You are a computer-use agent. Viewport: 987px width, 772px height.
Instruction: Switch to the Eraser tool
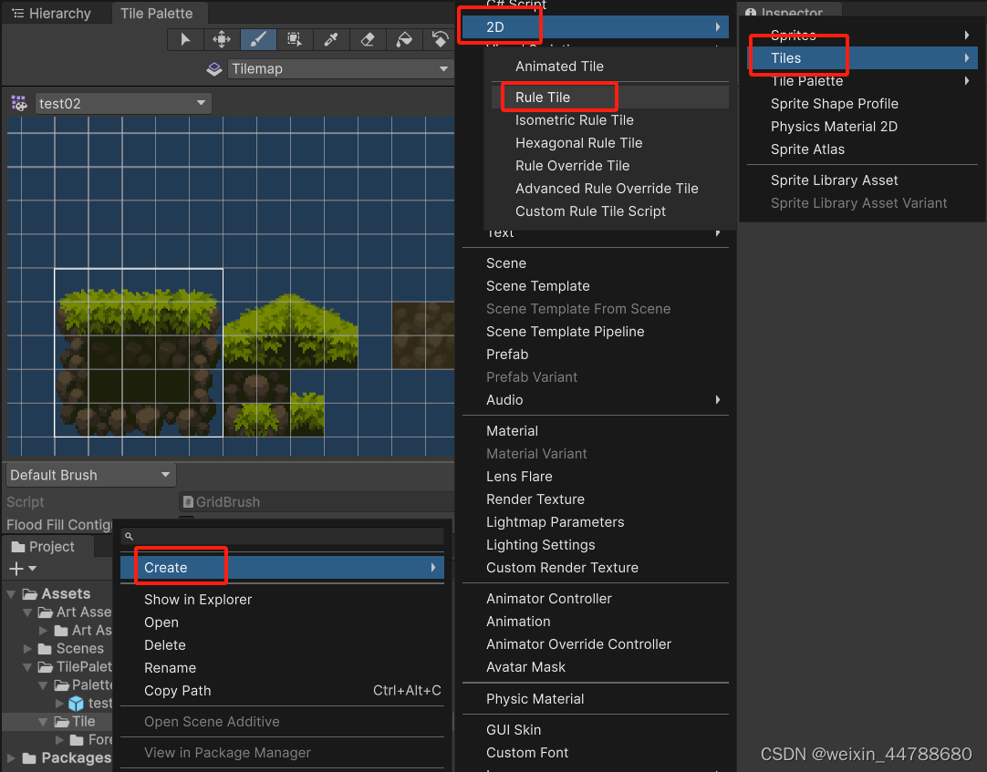(x=368, y=39)
